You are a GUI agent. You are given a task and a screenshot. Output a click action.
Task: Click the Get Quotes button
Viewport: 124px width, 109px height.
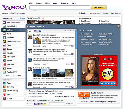[70, 104]
